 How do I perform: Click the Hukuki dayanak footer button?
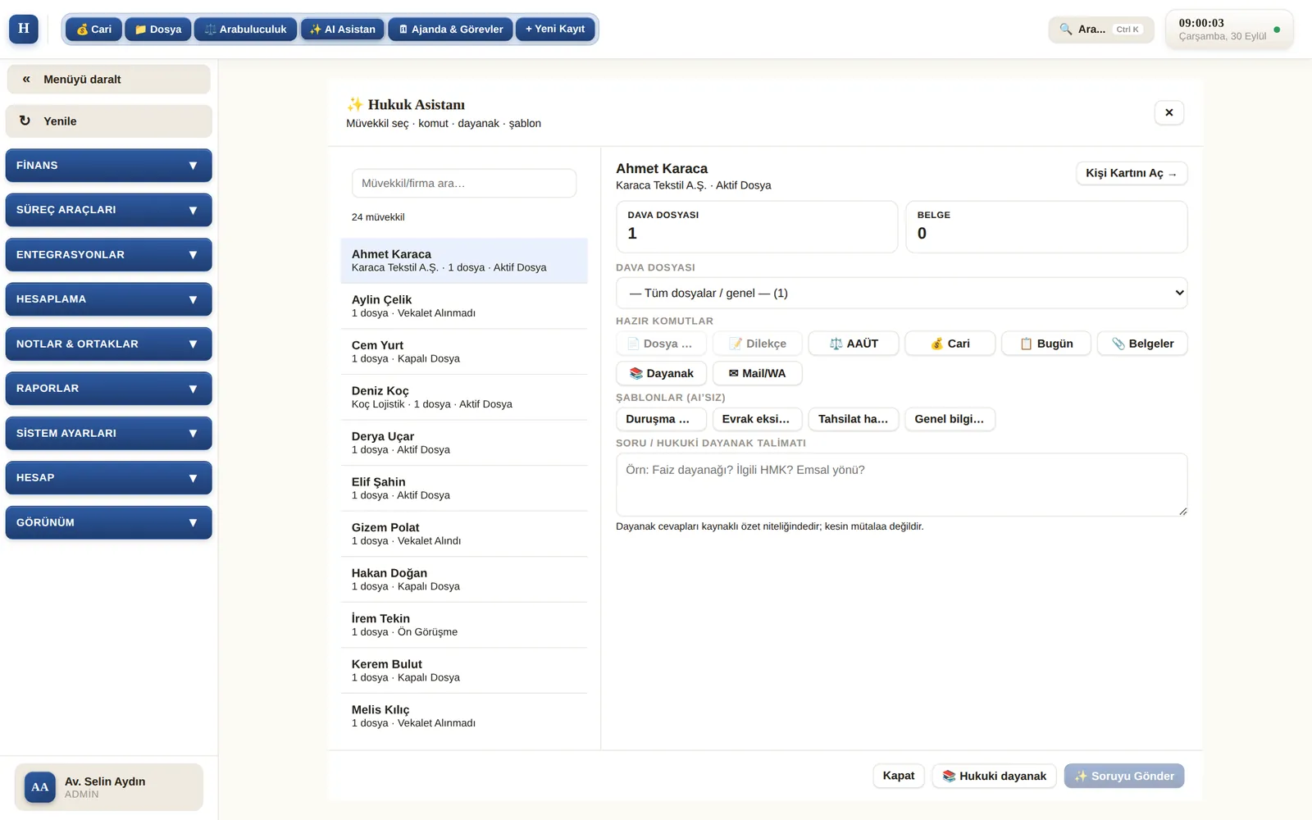click(994, 776)
